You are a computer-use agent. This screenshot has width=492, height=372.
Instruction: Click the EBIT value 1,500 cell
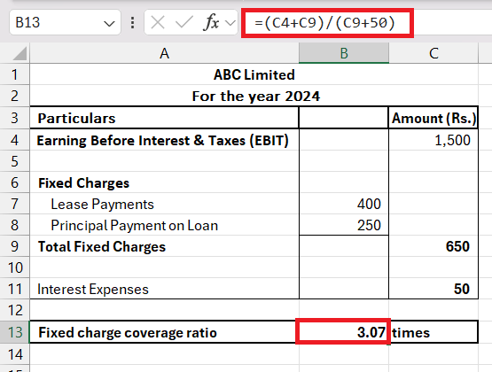click(x=433, y=140)
